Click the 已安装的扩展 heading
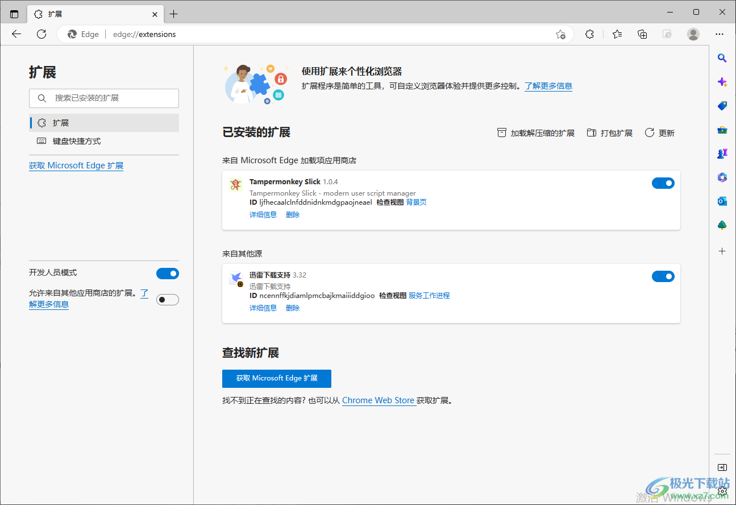The width and height of the screenshot is (736, 505). (x=256, y=133)
